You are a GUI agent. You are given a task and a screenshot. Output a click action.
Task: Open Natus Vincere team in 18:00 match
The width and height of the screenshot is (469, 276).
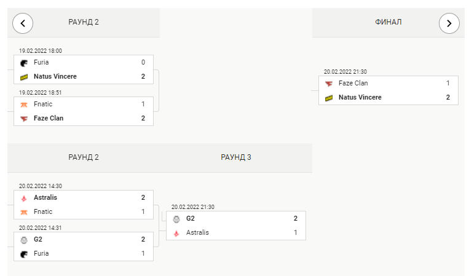pyautogui.click(x=55, y=76)
